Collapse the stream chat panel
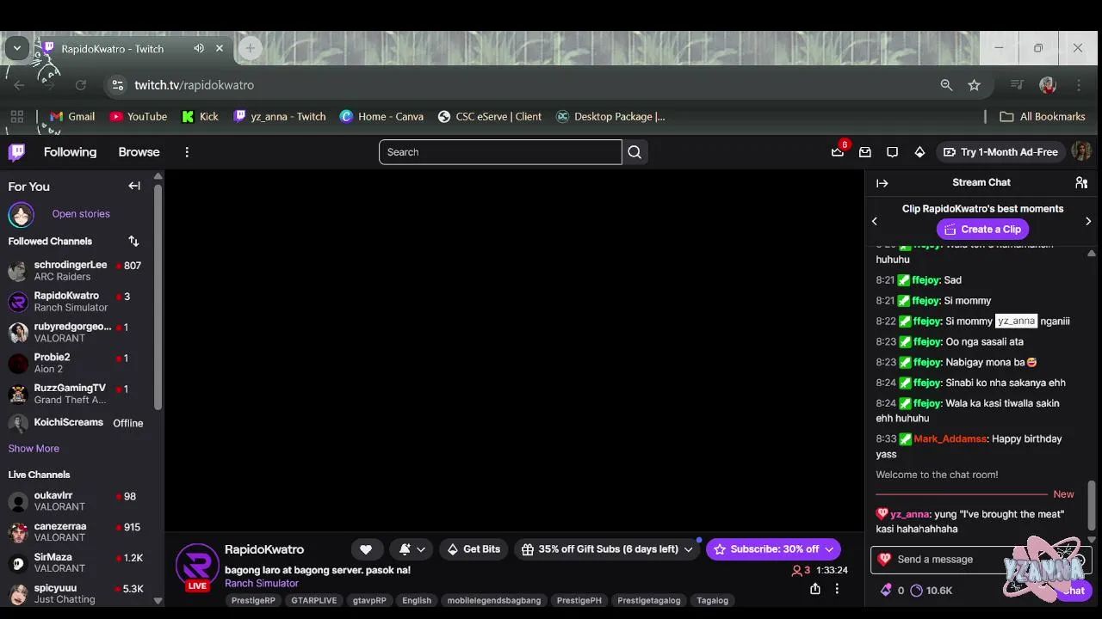The image size is (1102, 619). [882, 183]
